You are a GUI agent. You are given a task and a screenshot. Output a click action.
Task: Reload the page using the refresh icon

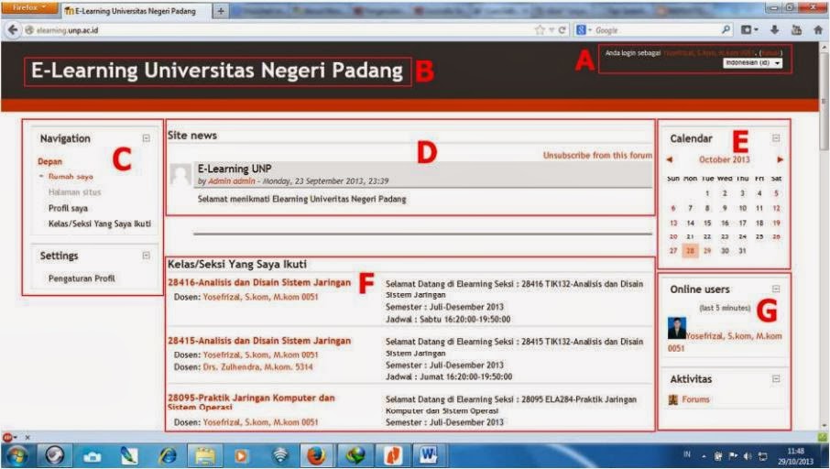point(562,30)
